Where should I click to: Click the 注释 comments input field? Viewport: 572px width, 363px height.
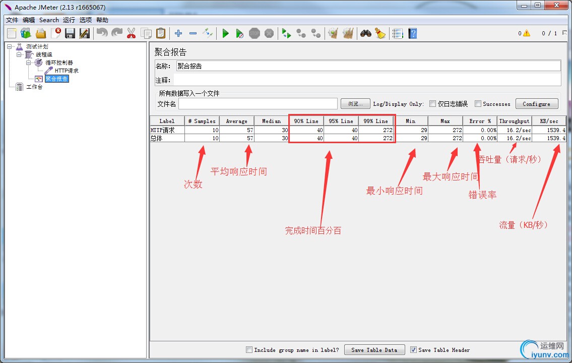tap(367, 80)
